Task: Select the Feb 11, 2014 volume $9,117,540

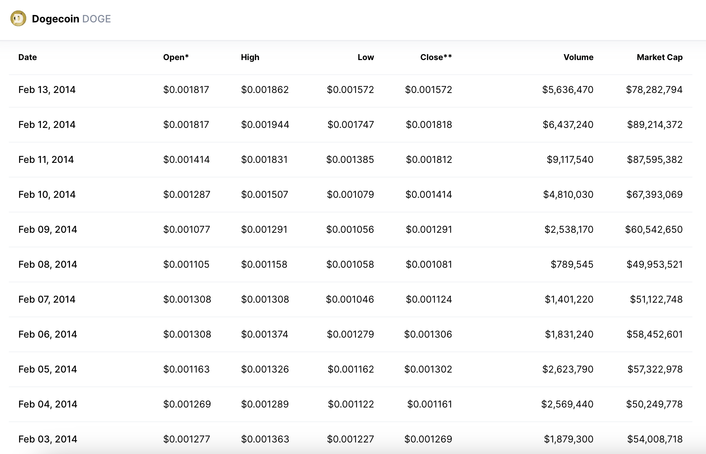Action: pos(570,159)
